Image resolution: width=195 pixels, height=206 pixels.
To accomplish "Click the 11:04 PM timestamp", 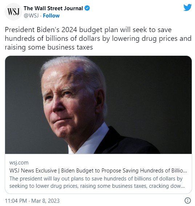I will click(16, 201).
